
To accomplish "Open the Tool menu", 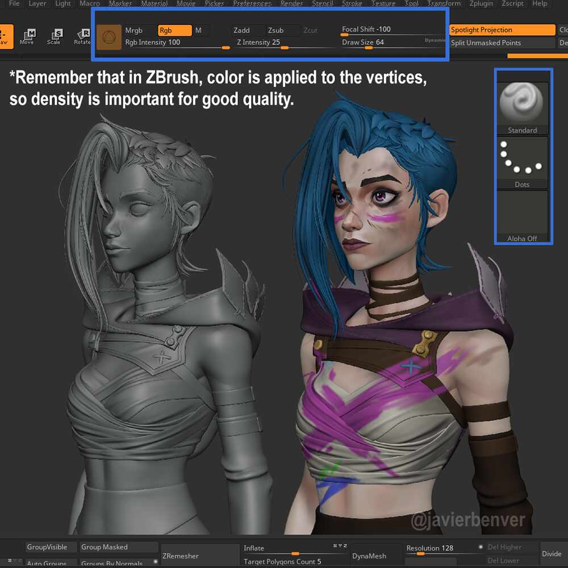I will click(411, 3).
